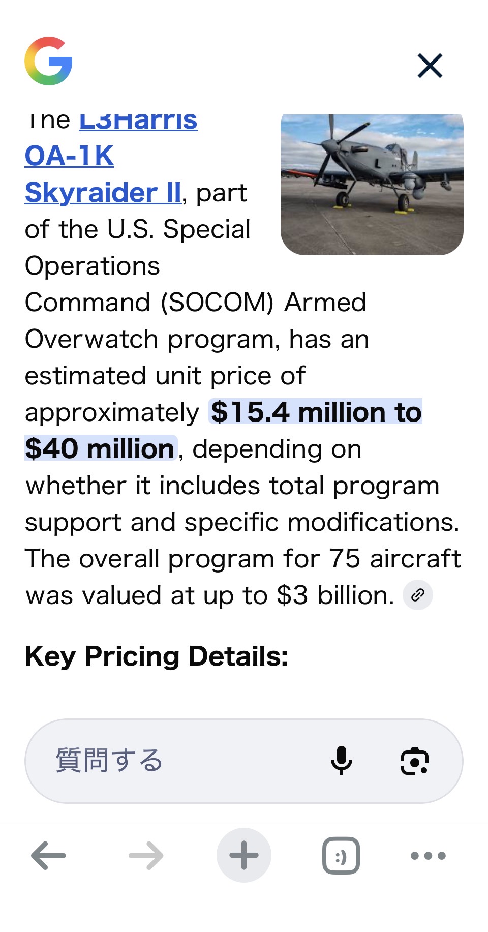Open the three-dot more options menu
The height and width of the screenshot is (932, 488).
pyautogui.click(x=428, y=856)
